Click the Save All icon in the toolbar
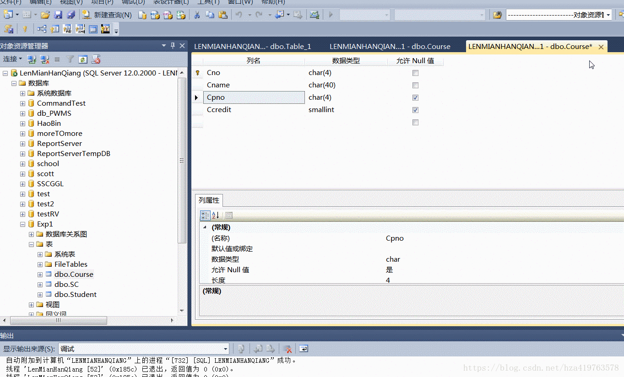624x377 pixels. 70,14
